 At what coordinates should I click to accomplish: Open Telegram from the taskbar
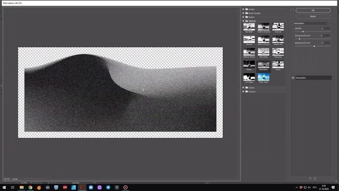pos(108,187)
